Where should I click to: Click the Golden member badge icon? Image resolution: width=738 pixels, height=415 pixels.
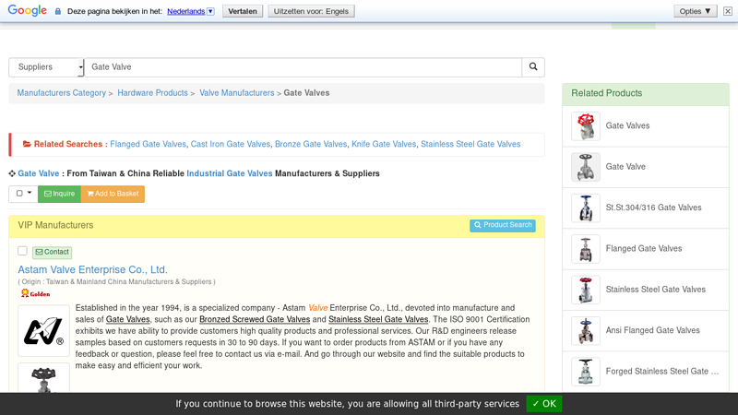pyautogui.click(x=35, y=293)
